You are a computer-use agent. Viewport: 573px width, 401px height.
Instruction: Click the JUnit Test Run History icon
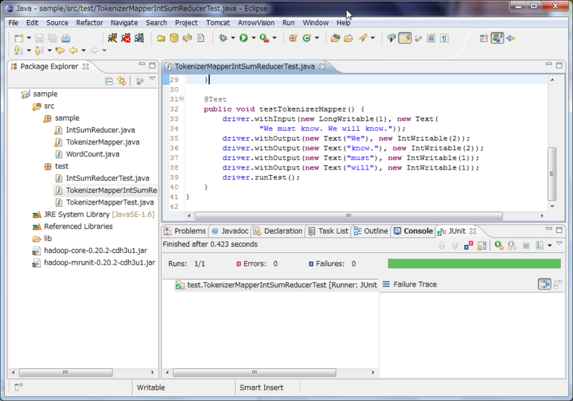point(540,246)
